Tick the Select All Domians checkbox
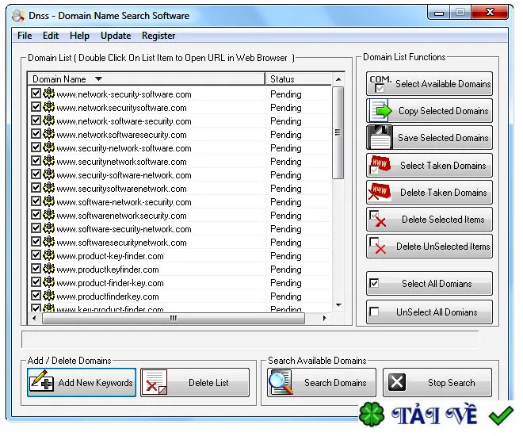The height and width of the screenshot is (436, 523). (x=374, y=283)
